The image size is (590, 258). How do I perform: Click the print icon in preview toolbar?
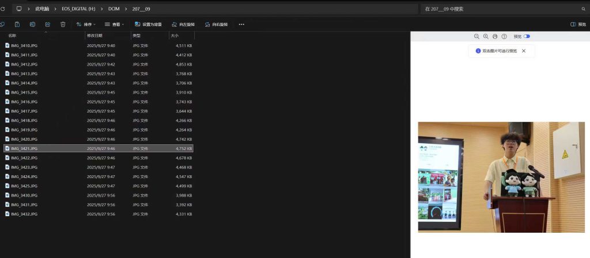[495, 36]
